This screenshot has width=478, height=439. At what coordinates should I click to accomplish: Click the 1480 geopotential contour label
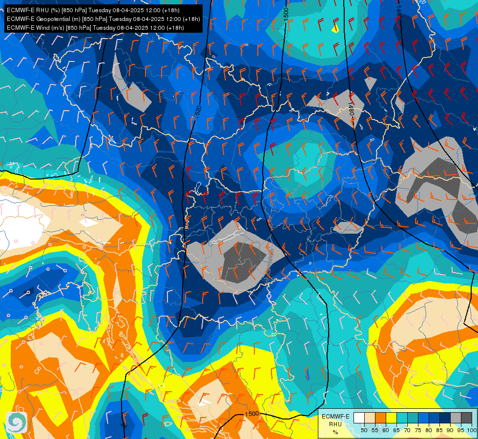tap(351, 109)
